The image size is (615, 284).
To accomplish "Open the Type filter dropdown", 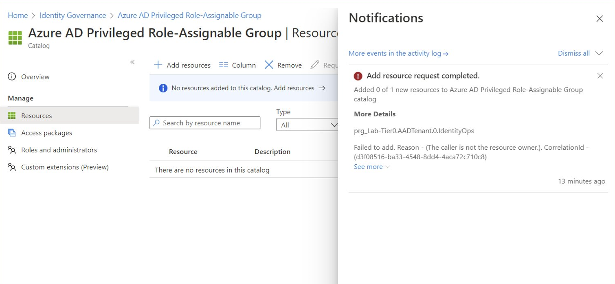I will pyautogui.click(x=307, y=125).
